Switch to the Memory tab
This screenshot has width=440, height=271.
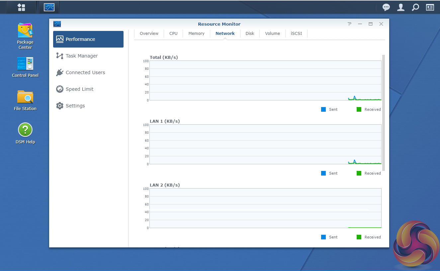click(196, 34)
